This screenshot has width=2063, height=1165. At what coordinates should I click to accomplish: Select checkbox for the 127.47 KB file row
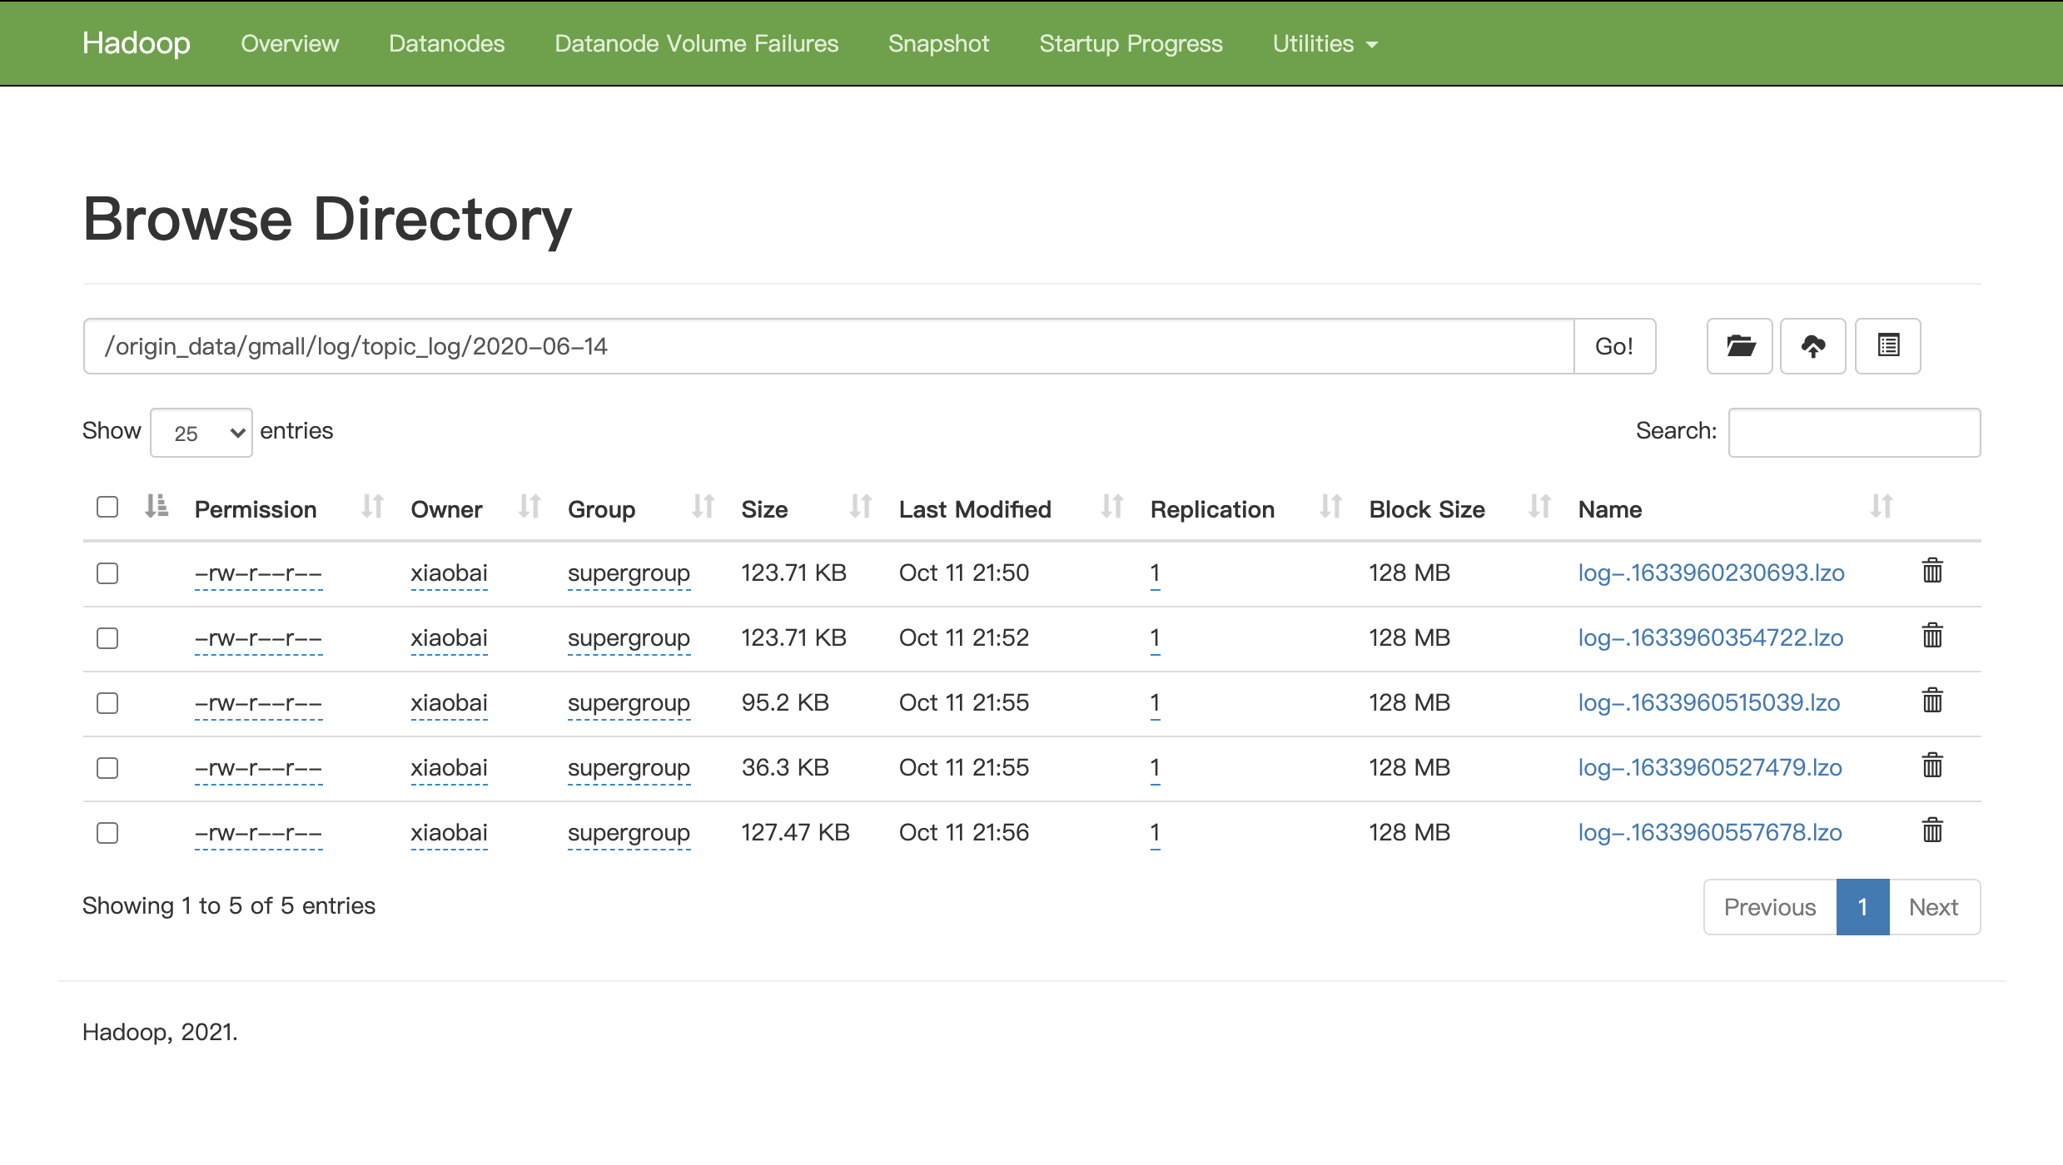click(107, 833)
